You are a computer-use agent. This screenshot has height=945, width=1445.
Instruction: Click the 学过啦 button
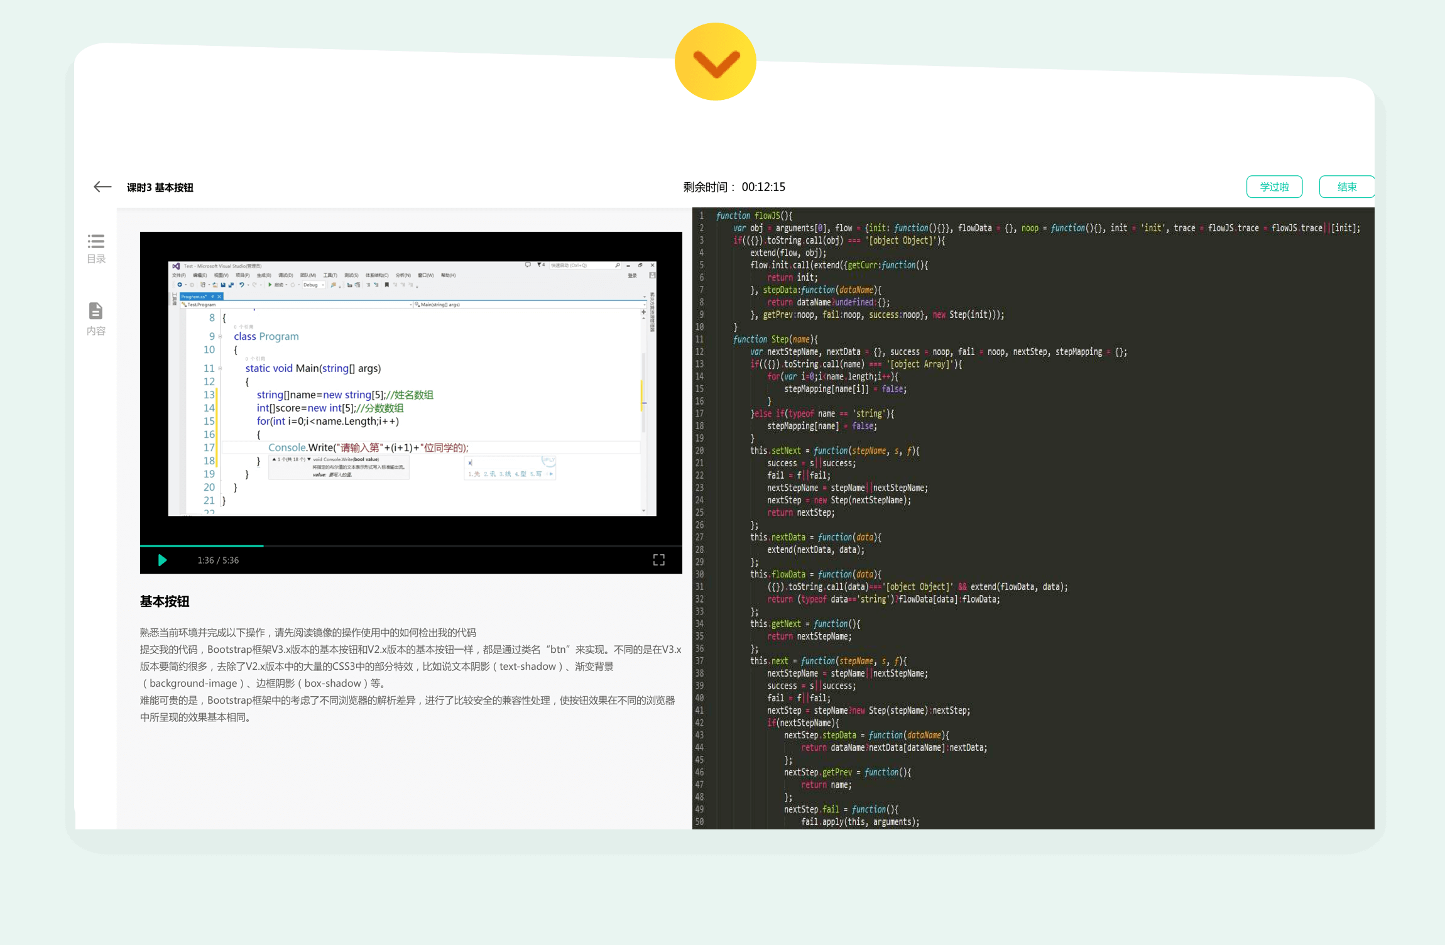click(x=1273, y=187)
